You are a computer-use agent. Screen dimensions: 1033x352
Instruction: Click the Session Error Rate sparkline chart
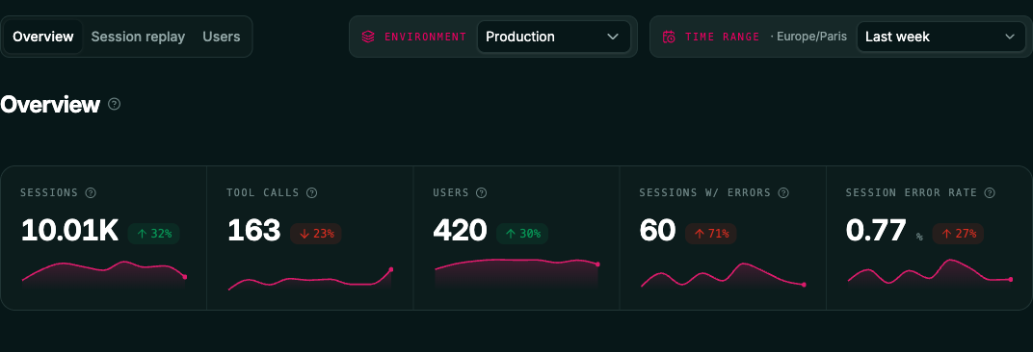pos(930,273)
